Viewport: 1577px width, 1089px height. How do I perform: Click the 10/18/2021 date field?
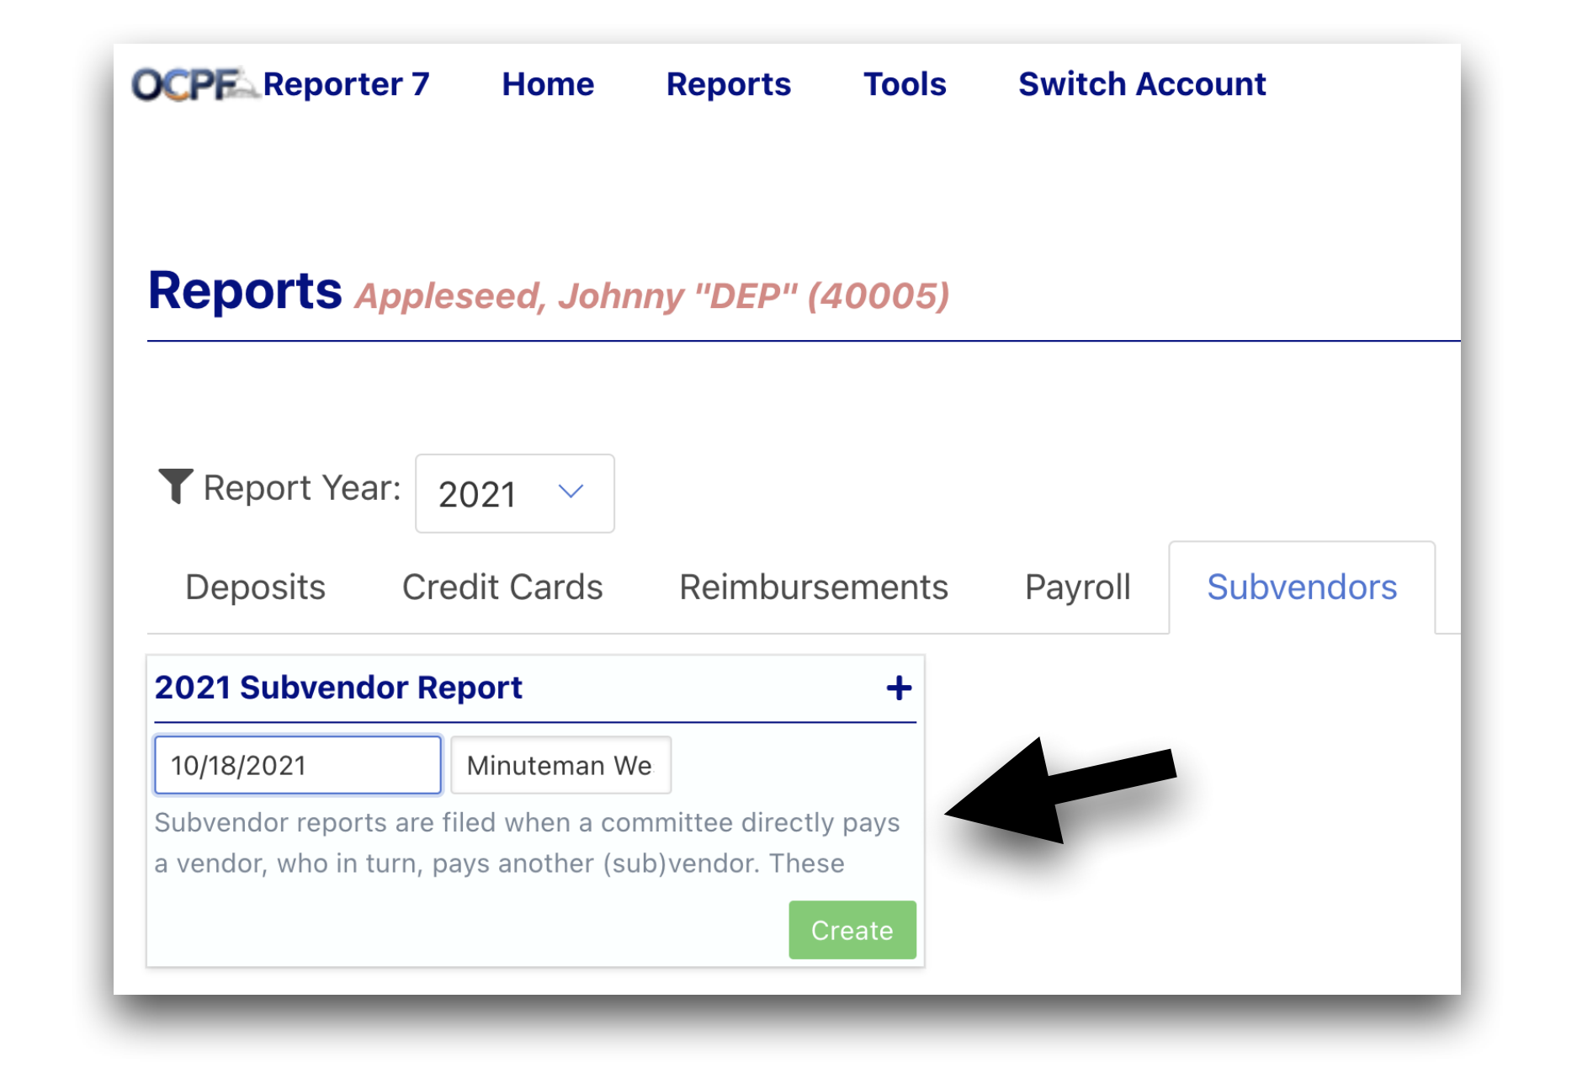(x=298, y=766)
